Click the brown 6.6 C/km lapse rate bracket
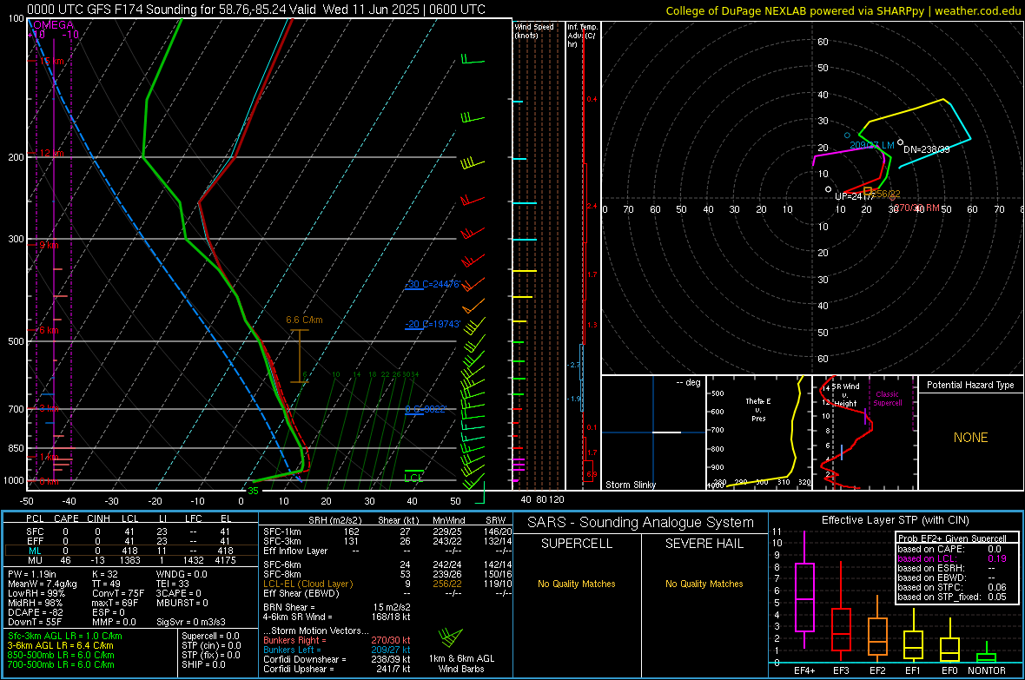1025x680 pixels. tap(300, 356)
